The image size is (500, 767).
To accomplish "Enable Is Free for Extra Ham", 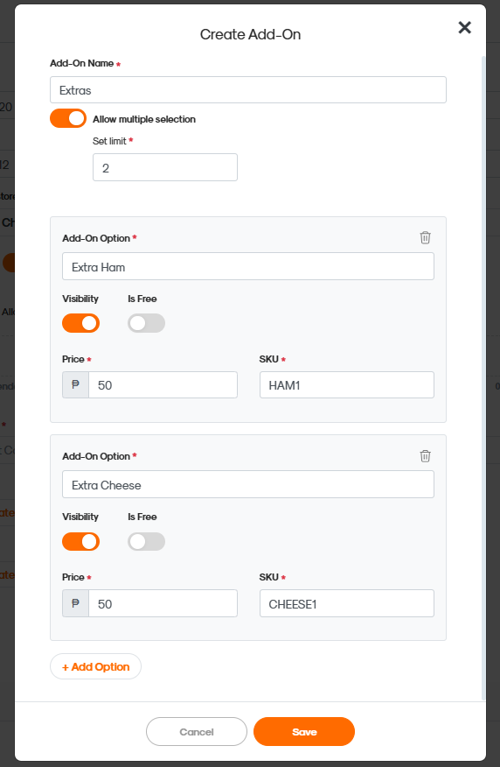I will [x=146, y=323].
